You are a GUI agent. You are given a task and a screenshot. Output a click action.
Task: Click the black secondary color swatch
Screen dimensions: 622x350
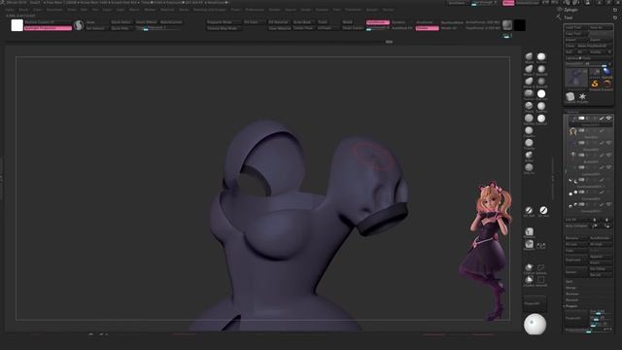point(520,25)
